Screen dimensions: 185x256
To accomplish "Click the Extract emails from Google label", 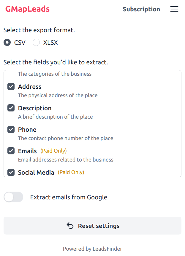I will pos(69,197).
